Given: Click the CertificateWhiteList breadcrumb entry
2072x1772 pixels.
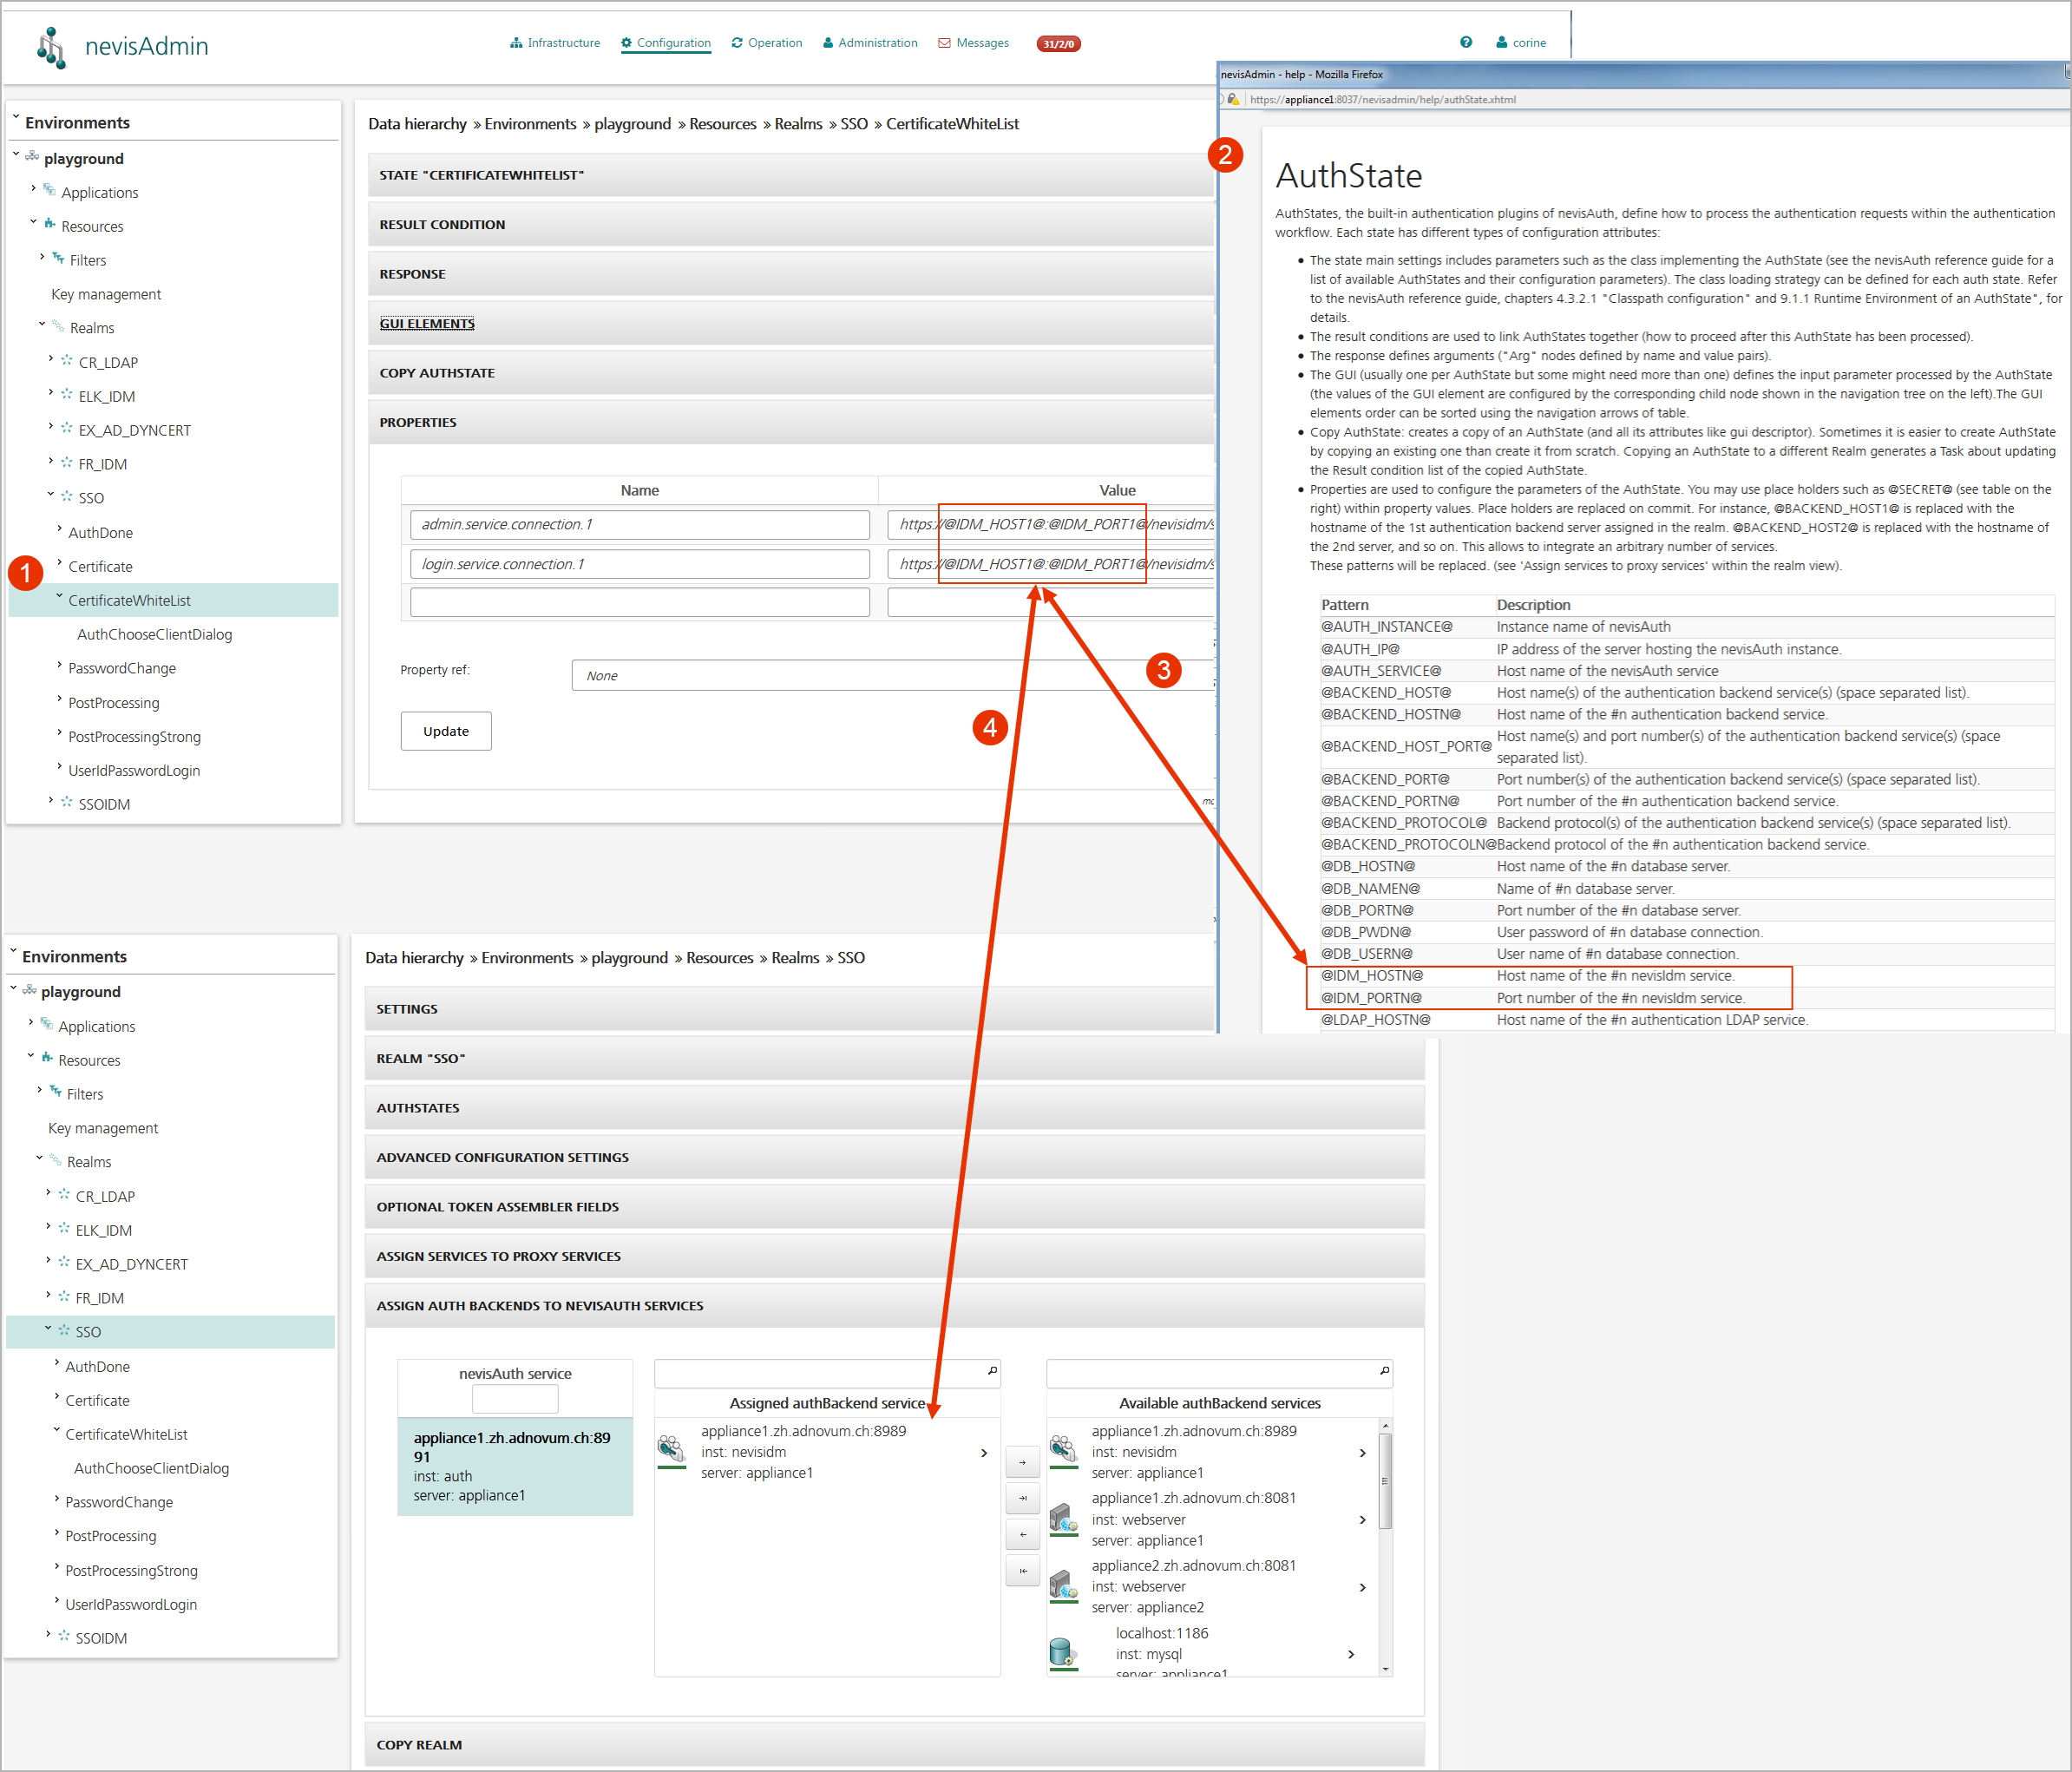Looking at the screenshot, I should (x=952, y=124).
